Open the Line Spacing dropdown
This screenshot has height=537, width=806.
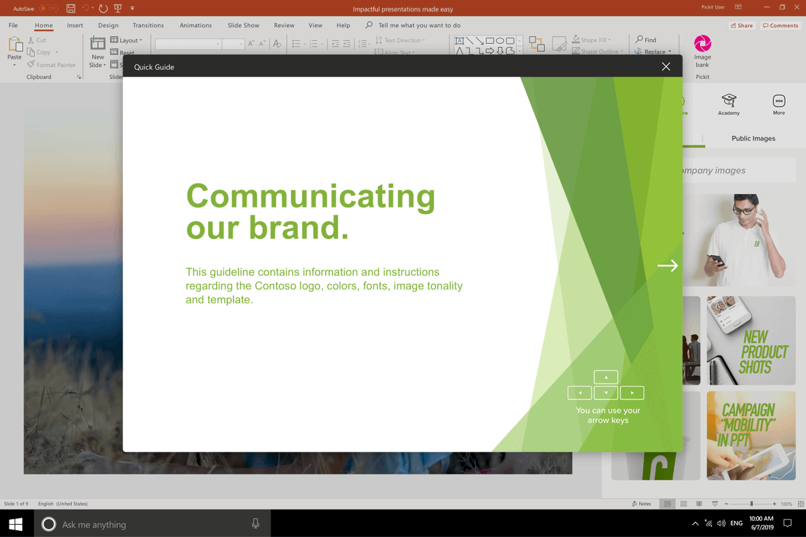click(x=363, y=44)
